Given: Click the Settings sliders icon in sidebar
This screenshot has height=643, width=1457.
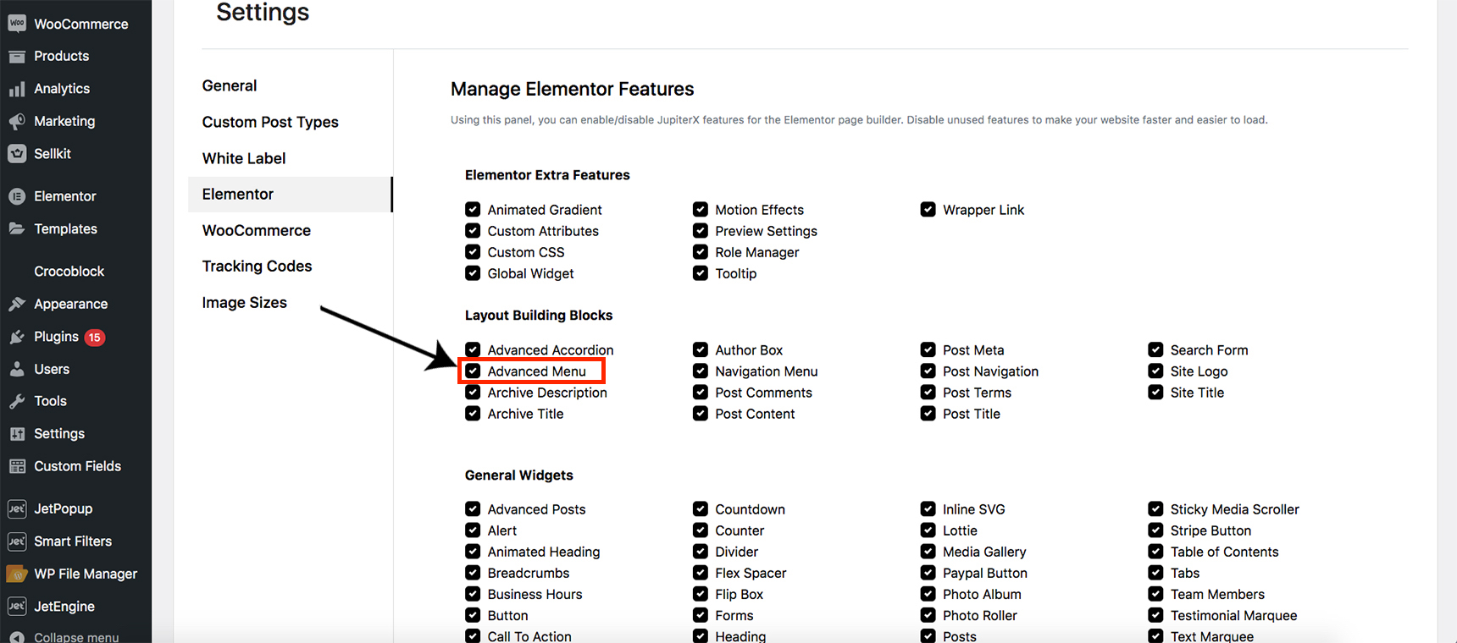Looking at the screenshot, I should pos(17,434).
